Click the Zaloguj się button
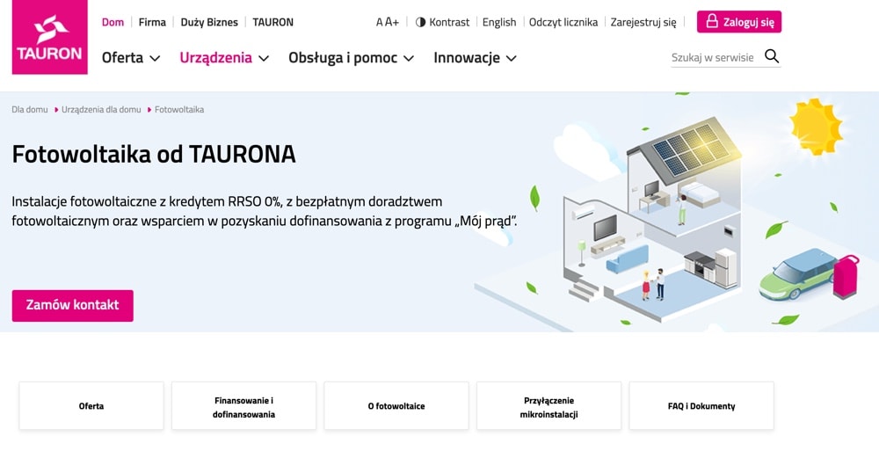This screenshot has width=879, height=451. (739, 22)
